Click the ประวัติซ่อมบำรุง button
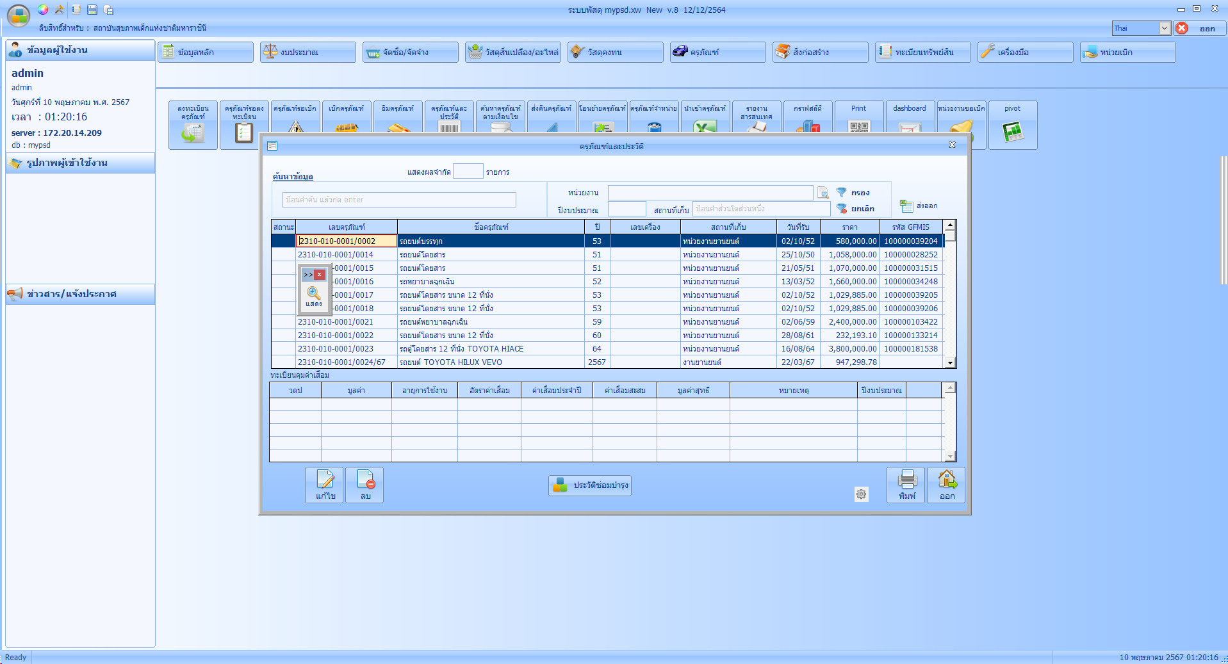Screen dimensions: 1228x664 point(590,485)
